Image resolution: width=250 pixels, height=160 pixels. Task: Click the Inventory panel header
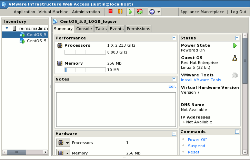25,21
